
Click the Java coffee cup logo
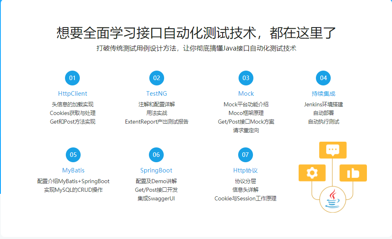pos(332,198)
